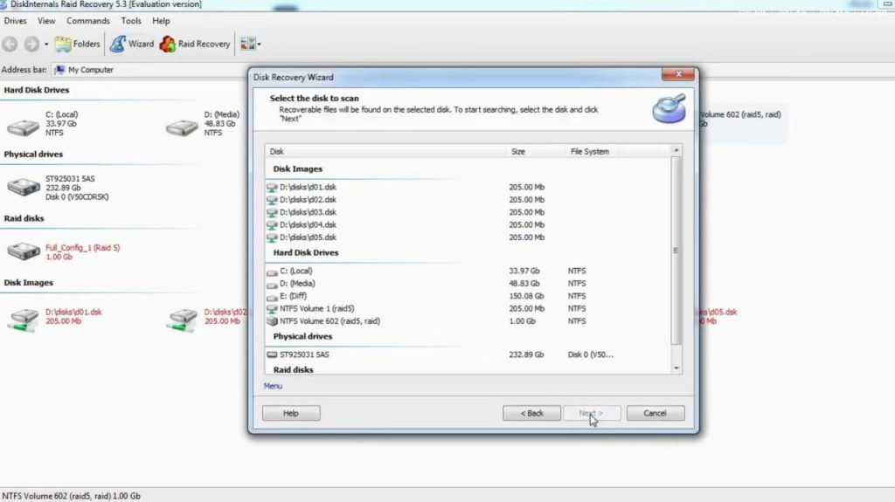Open the navigation history dropdown arrow
895x502 pixels.
coord(46,44)
